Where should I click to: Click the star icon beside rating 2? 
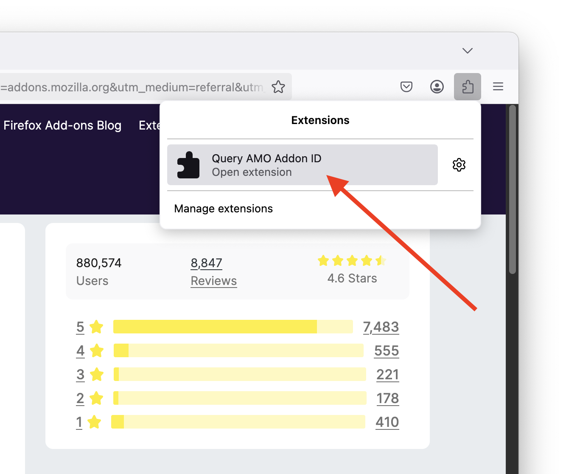coord(97,398)
